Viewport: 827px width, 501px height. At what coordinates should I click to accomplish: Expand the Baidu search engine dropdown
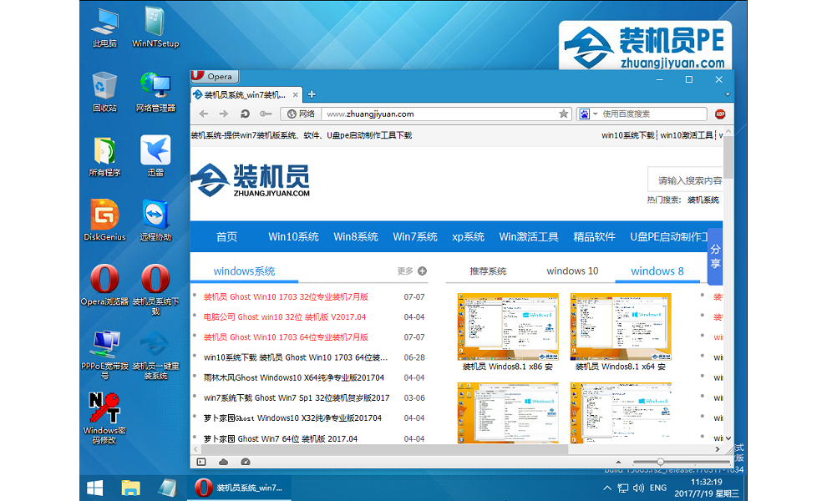click(594, 114)
